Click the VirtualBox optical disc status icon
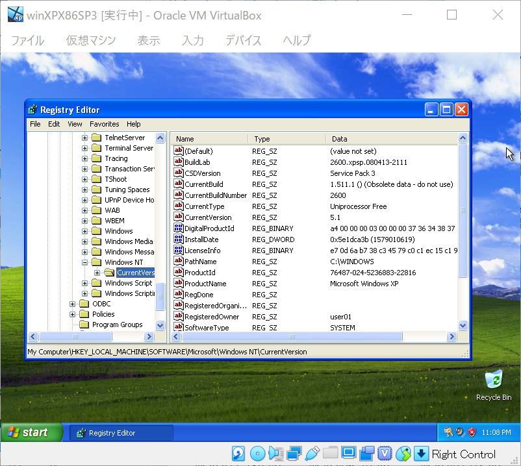The image size is (521, 466). point(257,454)
